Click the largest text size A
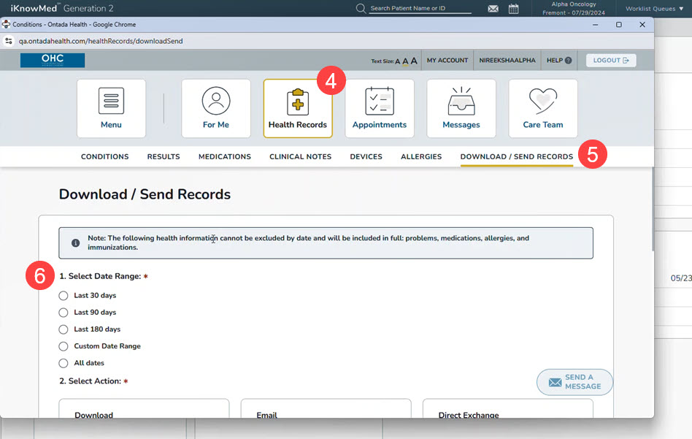 click(x=414, y=61)
